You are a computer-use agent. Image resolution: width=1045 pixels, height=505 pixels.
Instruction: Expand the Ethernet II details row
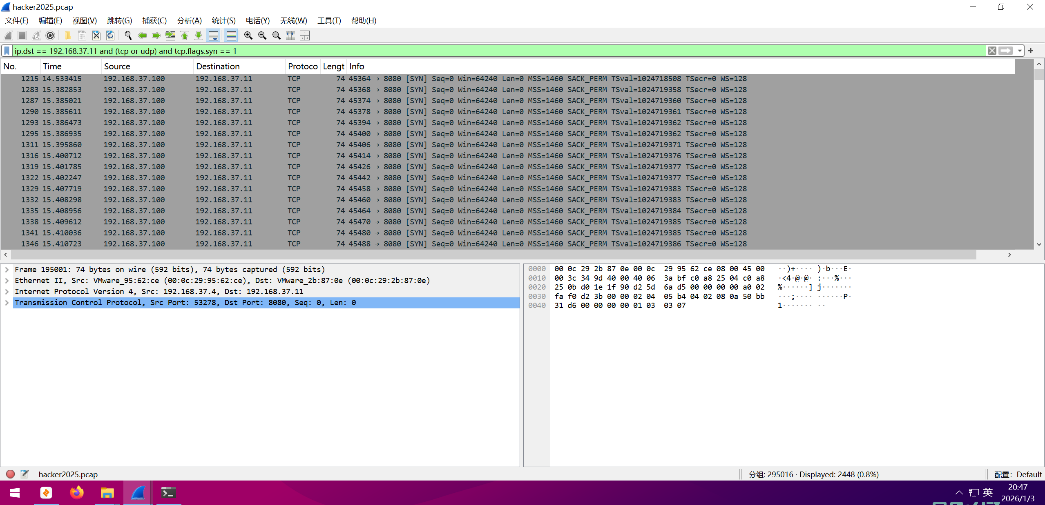click(7, 281)
